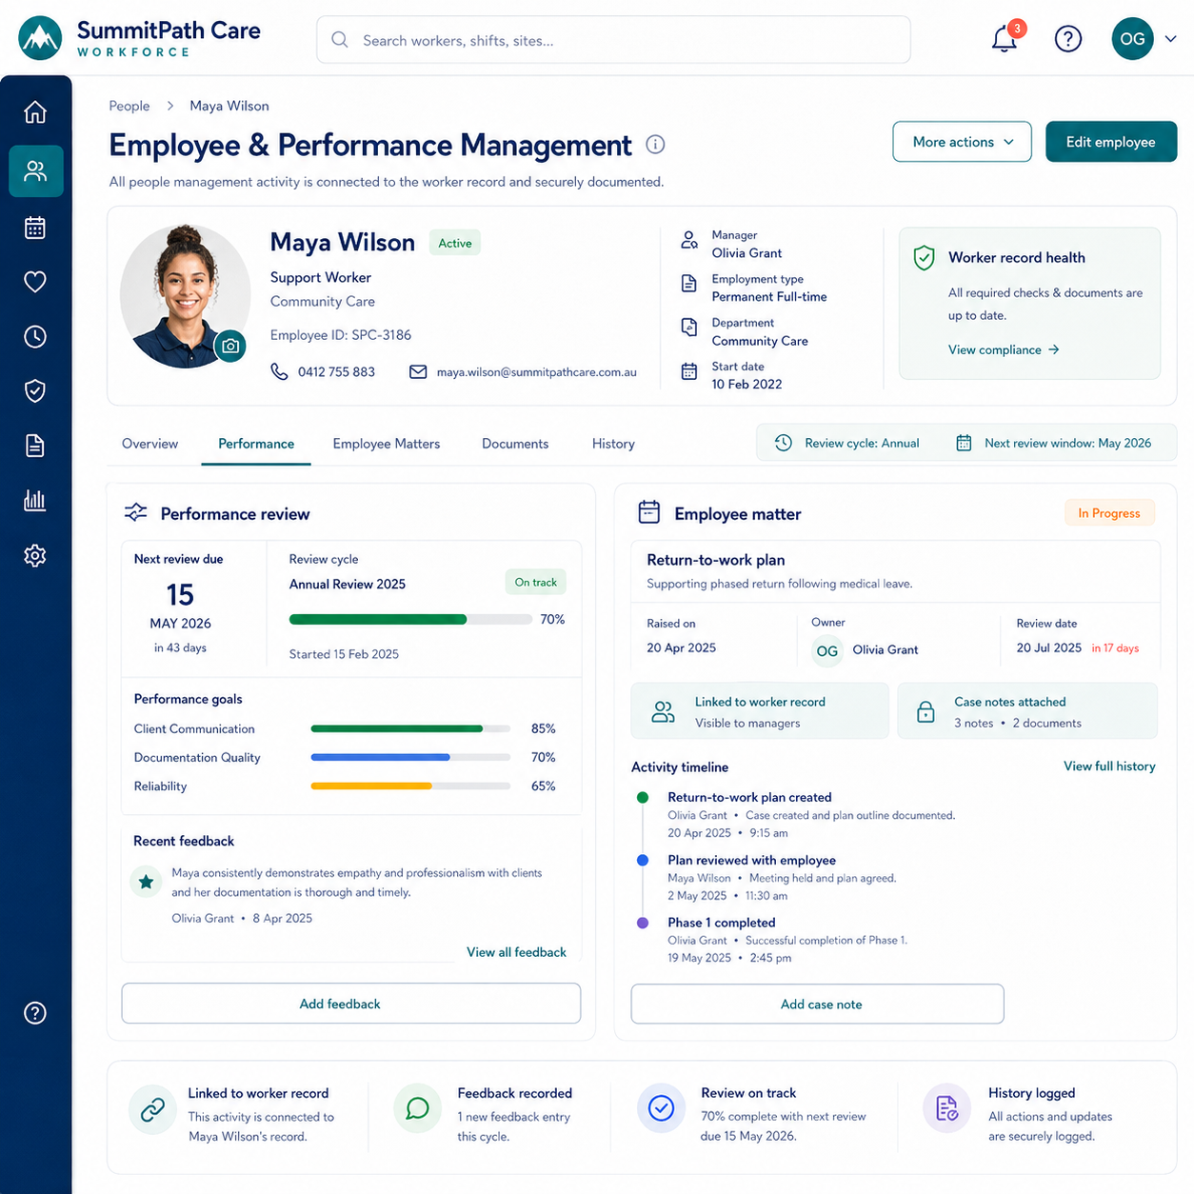Switch to the History tab
Screen dimensions: 1194x1194
tap(613, 444)
